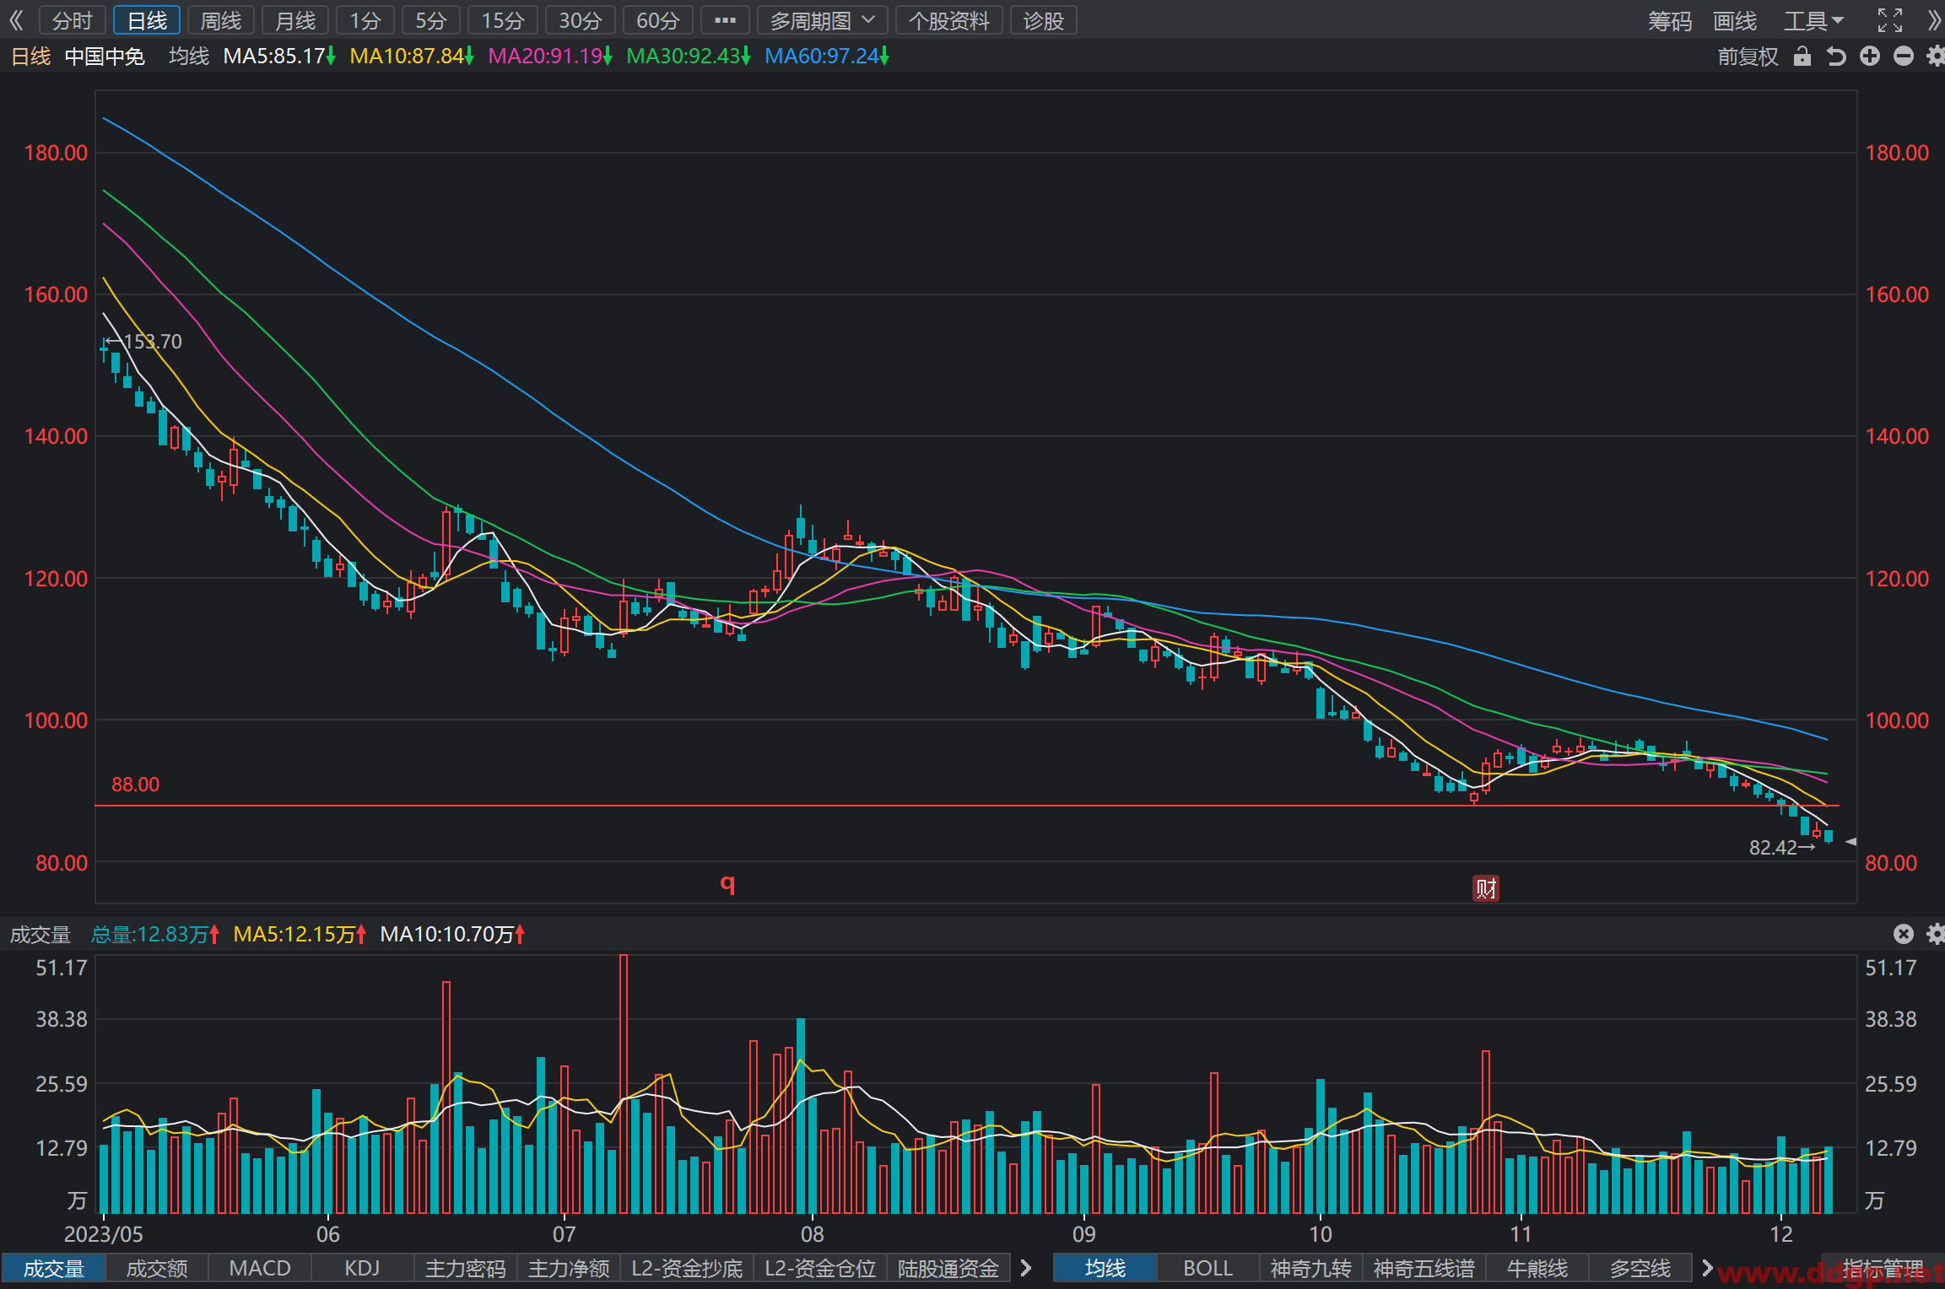Switch to MACD indicator tab

click(260, 1268)
